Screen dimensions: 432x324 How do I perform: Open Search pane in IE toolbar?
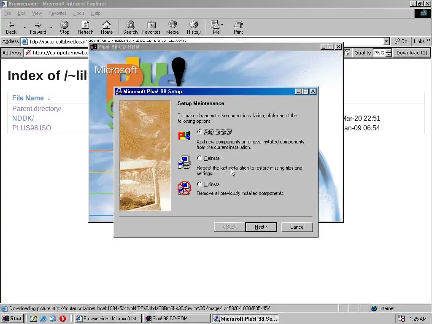point(130,28)
